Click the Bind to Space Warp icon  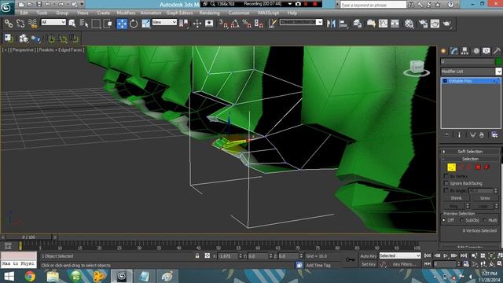(x=32, y=24)
